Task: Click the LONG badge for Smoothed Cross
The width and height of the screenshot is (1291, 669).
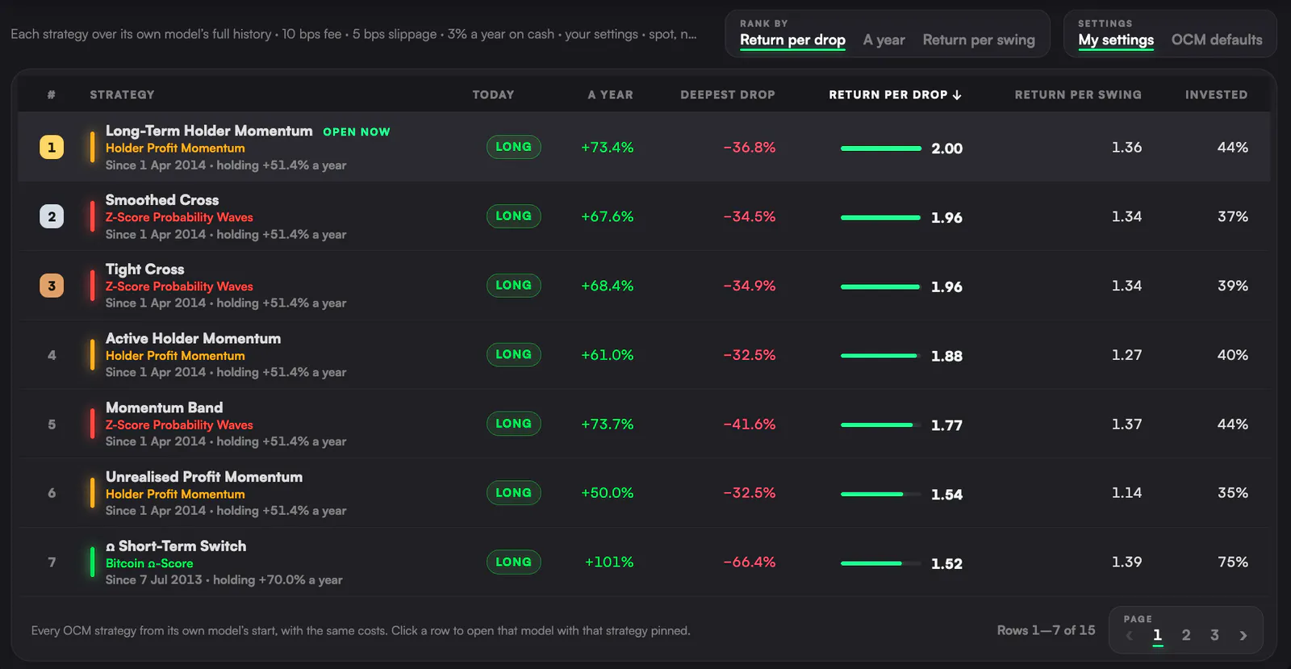Action: tap(513, 216)
